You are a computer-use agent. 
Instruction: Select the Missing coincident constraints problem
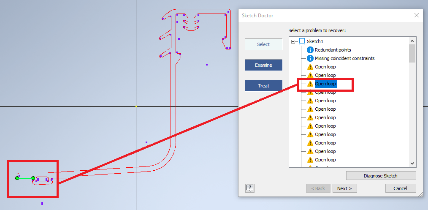point(344,58)
